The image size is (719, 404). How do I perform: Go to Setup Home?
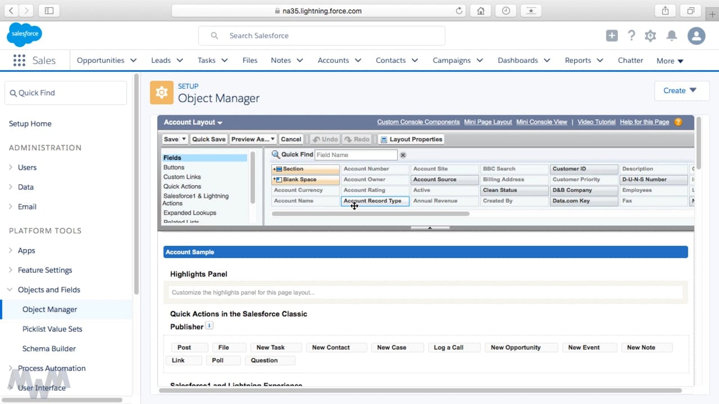pyautogui.click(x=30, y=123)
